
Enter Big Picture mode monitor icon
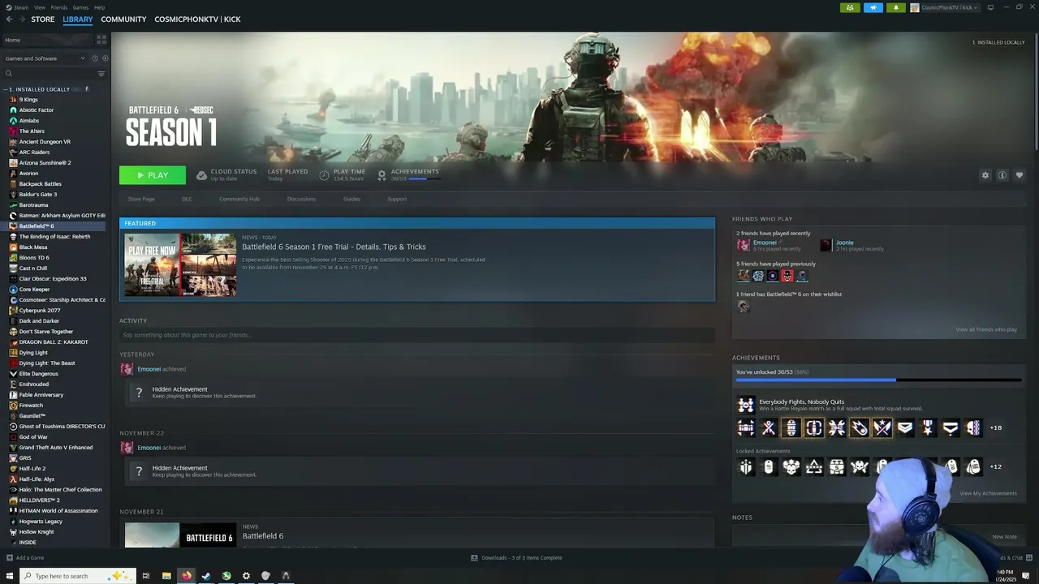(990, 7)
